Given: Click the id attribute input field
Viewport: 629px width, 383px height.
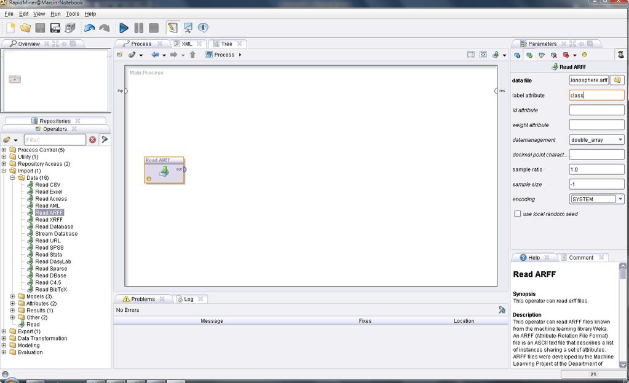Looking at the screenshot, I should 596,110.
